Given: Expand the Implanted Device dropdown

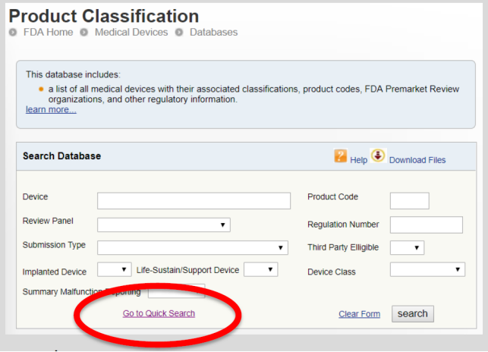Looking at the screenshot, I should (114, 269).
